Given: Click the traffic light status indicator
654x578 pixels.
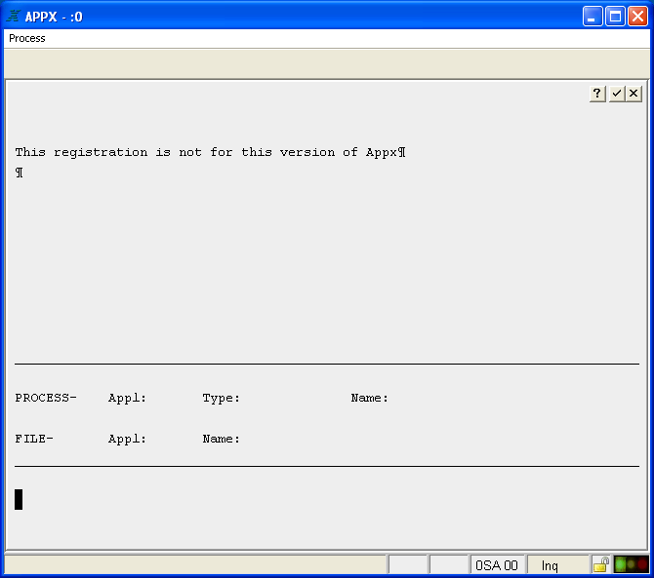Looking at the screenshot, I should point(631,564).
